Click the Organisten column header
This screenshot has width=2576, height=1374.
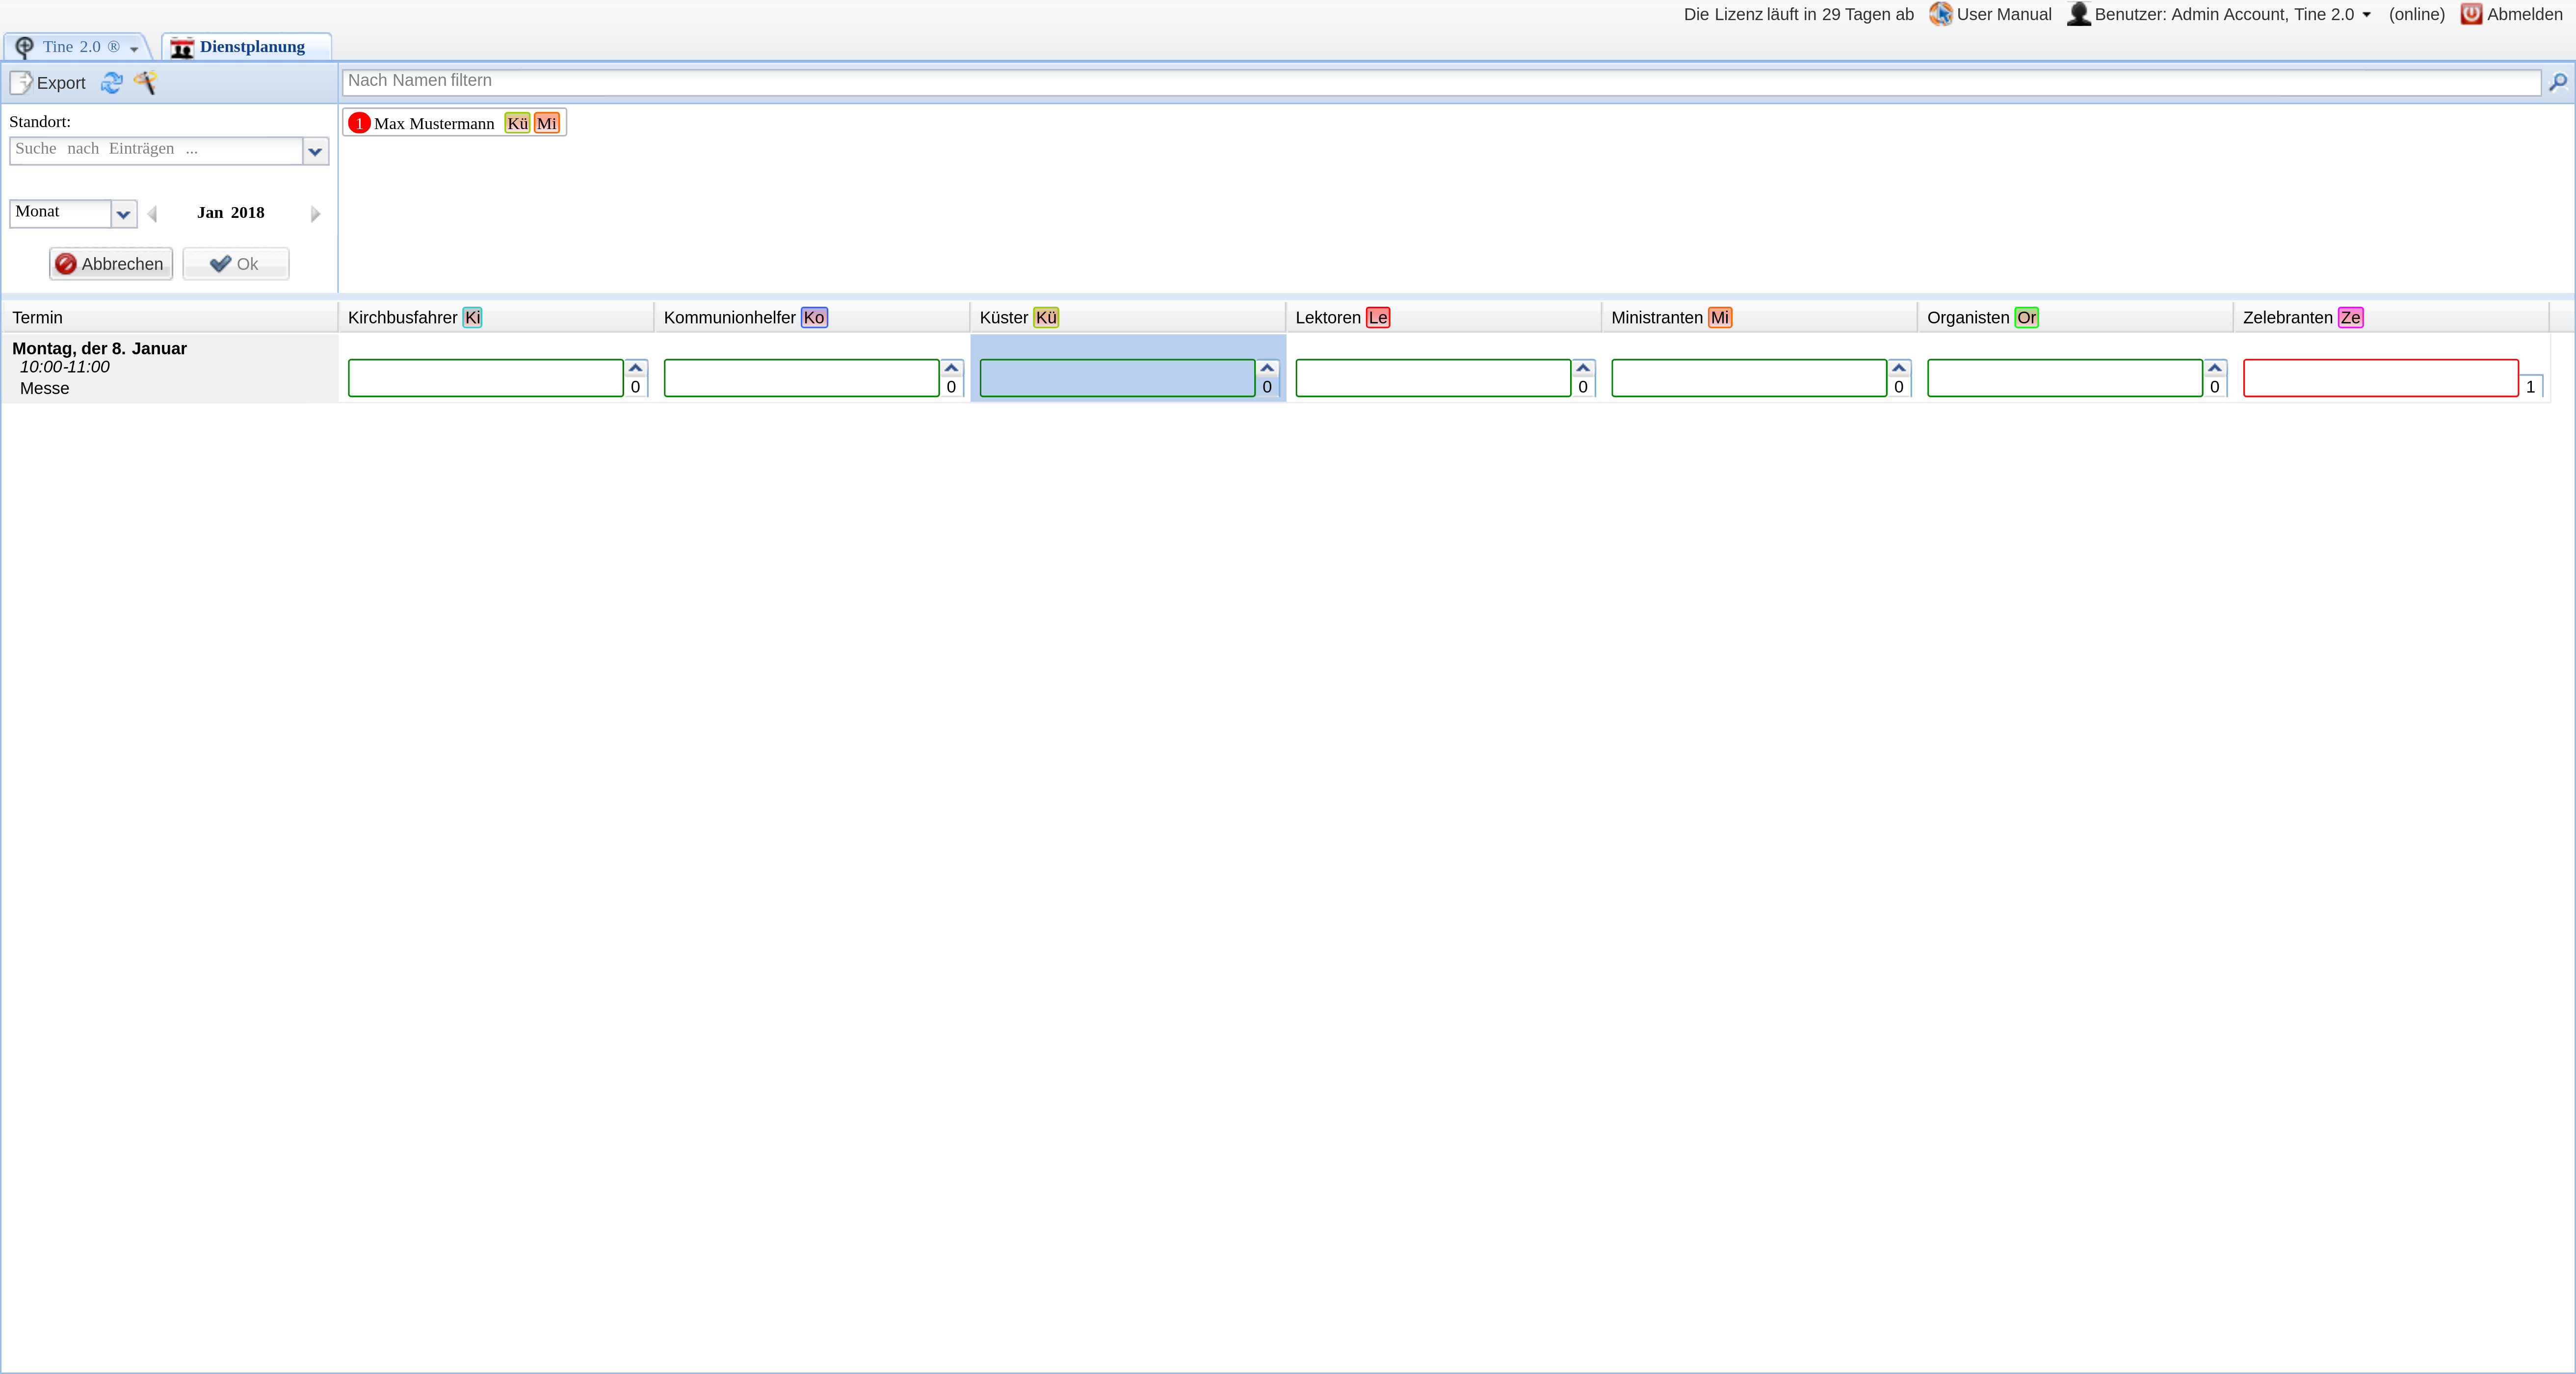(x=2077, y=317)
